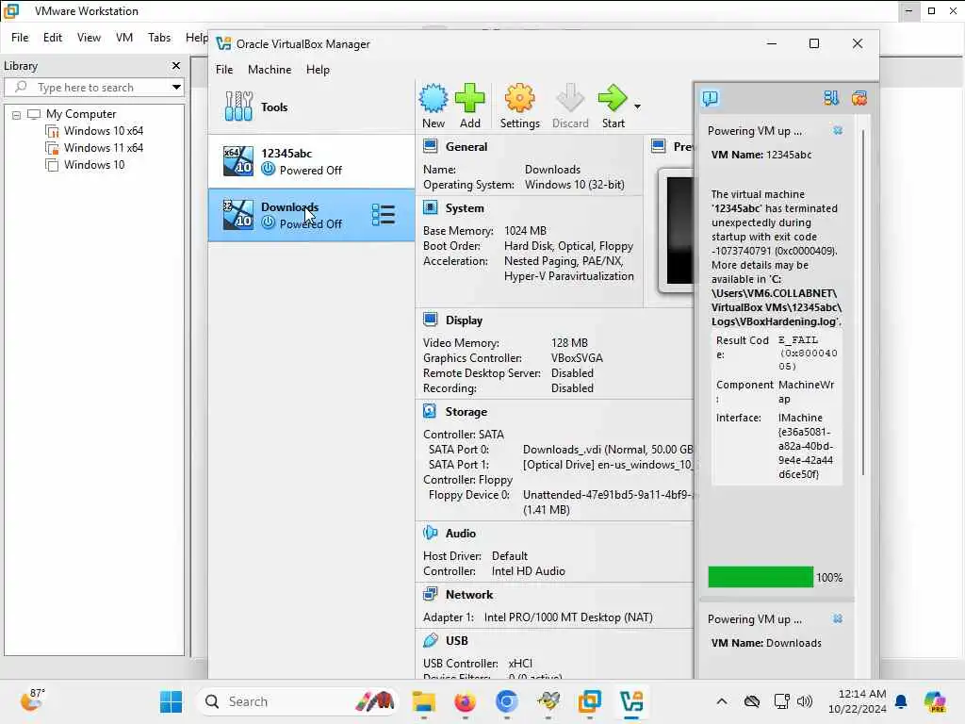Open the notification bell in taskbar
Viewport: 965px width, 724px height.
pyautogui.click(x=901, y=701)
